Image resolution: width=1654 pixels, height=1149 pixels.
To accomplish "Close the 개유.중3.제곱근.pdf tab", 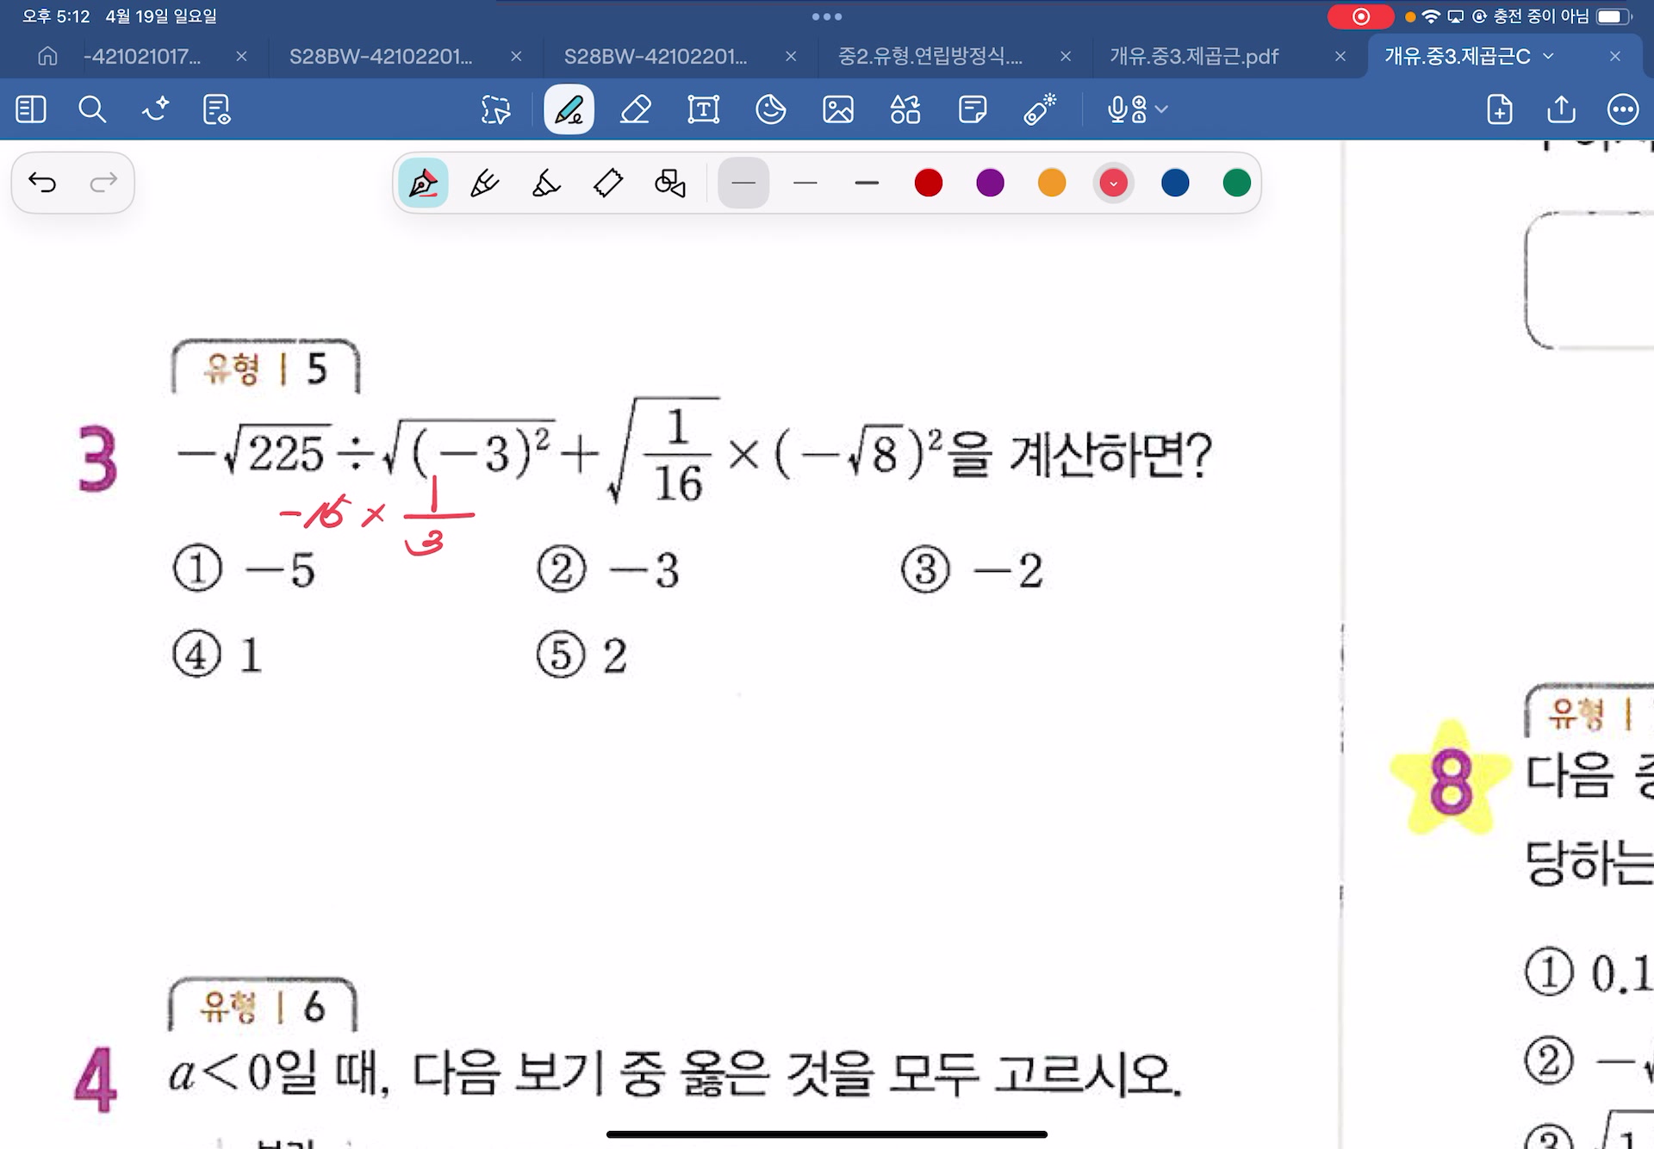I will 1340,56.
